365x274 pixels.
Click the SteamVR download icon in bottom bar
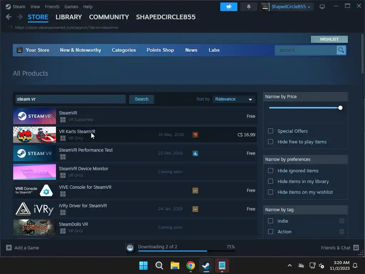pos(130,248)
